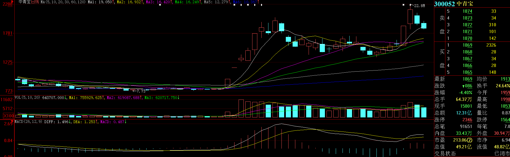
Task: Open stock code 300052 in quote panel
Action: [x=444, y=4]
